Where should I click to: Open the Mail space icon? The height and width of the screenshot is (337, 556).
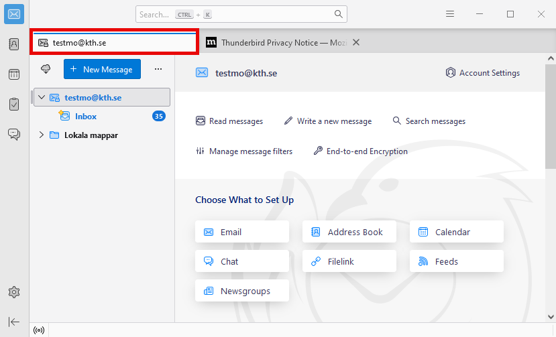coord(14,14)
